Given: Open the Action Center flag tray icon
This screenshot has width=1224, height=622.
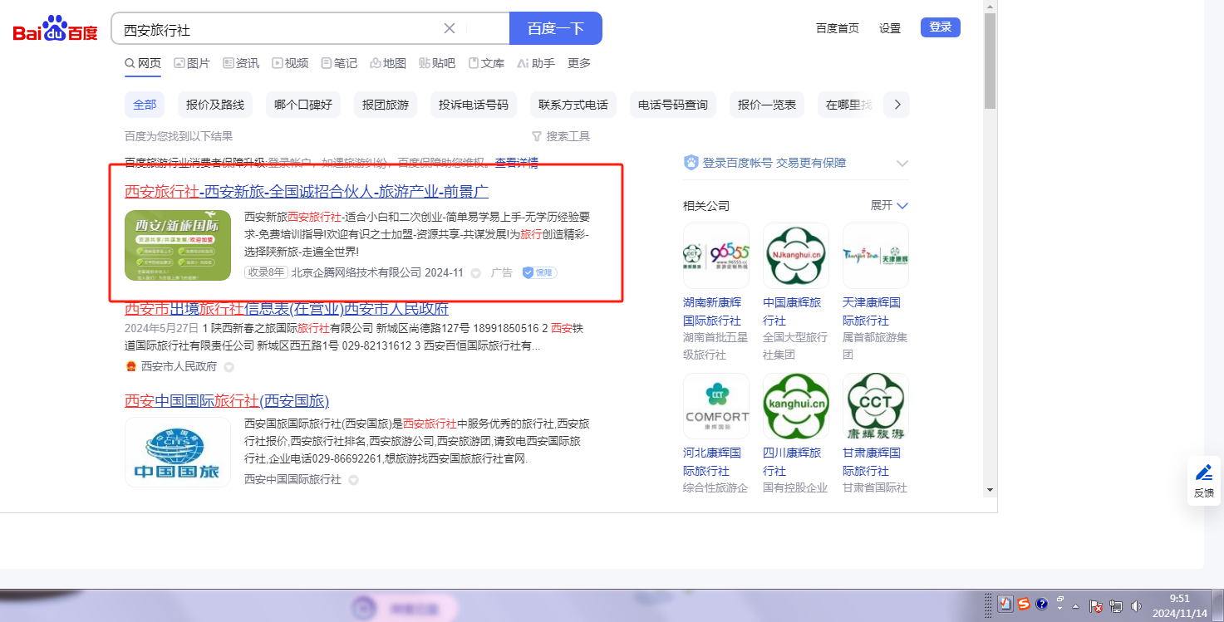Looking at the screenshot, I should click(x=1096, y=606).
